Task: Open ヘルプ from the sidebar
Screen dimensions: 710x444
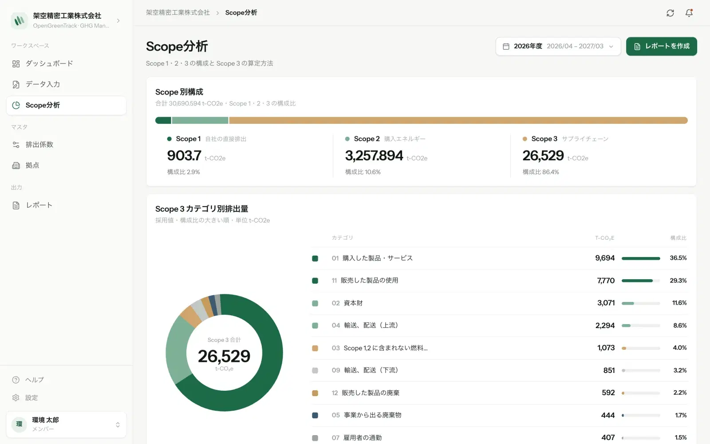Action: (x=66, y=380)
